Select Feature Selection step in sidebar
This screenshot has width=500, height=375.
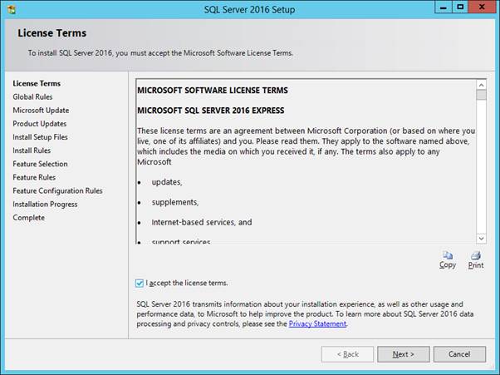[40, 164]
